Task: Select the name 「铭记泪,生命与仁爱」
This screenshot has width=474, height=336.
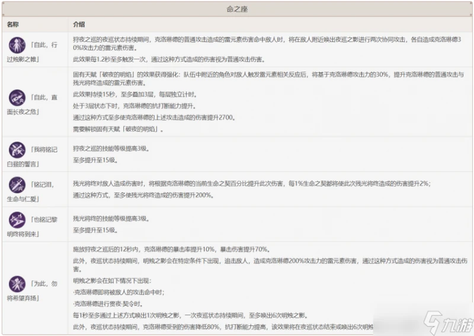Action: coord(32,191)
